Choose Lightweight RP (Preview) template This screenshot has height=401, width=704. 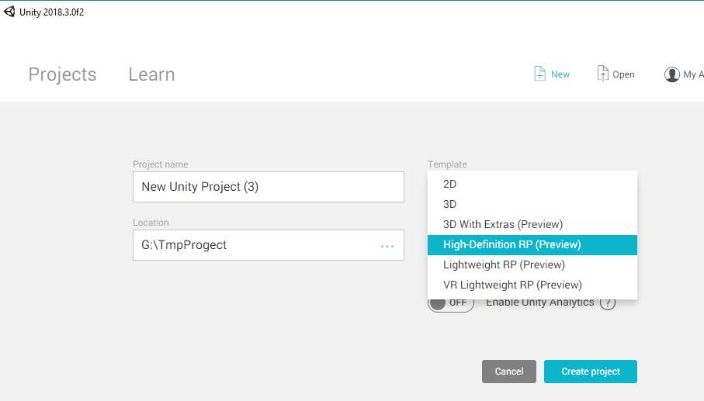pyautogui.click(x=532, y=264)
